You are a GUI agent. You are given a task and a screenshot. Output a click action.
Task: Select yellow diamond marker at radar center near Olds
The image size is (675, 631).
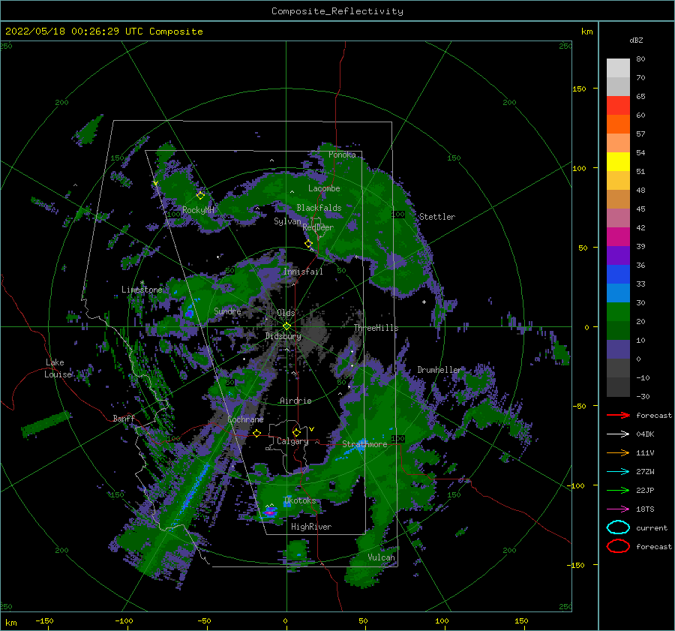pos(286,326)
